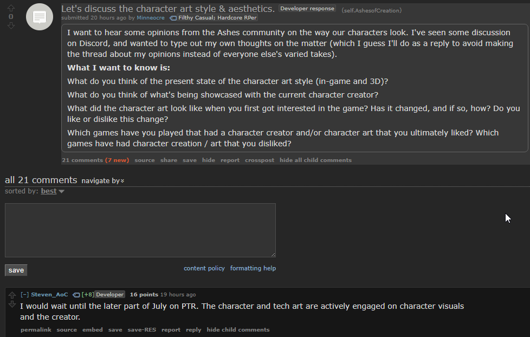View the post source
The image size is (530, 337).
pyautogui.click(x=145, y=160)
